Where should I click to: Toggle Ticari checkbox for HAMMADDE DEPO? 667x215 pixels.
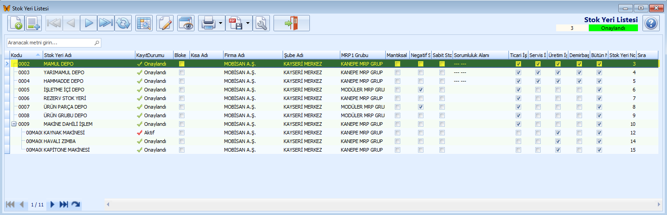(518, 81)
